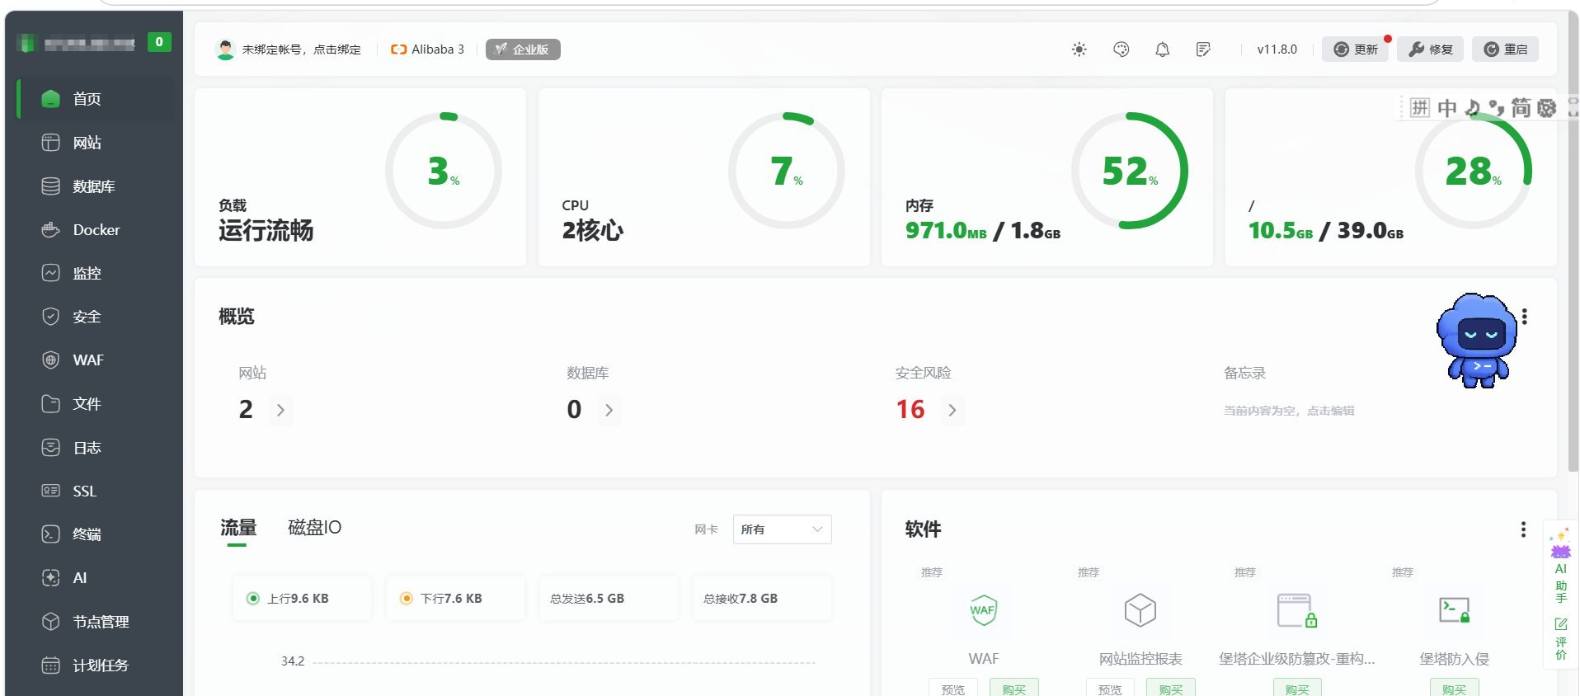Click the IME 拼 grid icon

point(1419,108)
